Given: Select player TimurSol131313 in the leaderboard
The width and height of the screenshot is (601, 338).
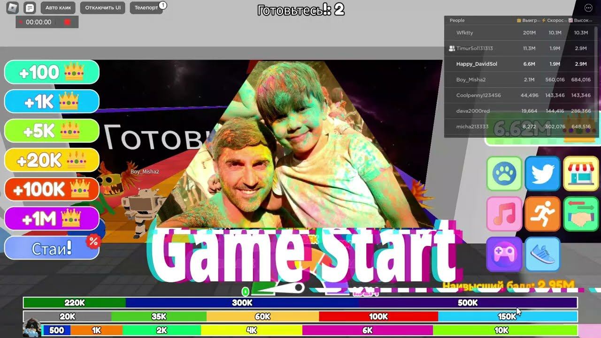Looking at the screenshot, I should click(521, 48).
